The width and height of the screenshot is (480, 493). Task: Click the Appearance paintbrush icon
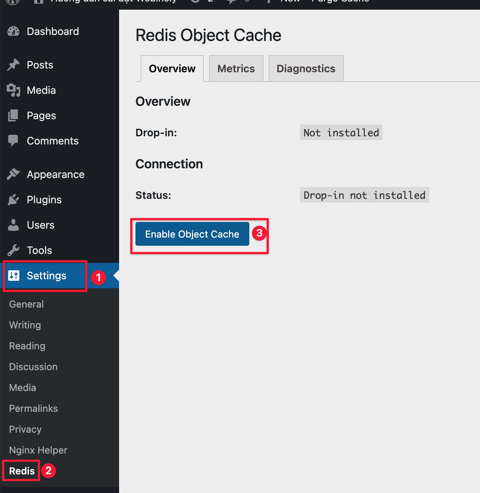click(x=13, y=174)
